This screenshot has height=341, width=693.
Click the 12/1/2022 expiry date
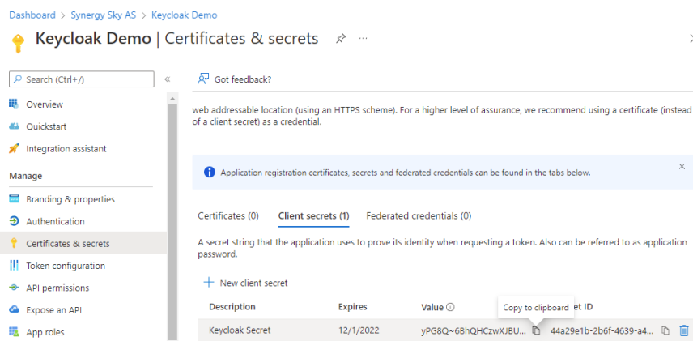[x=359, y=330]
